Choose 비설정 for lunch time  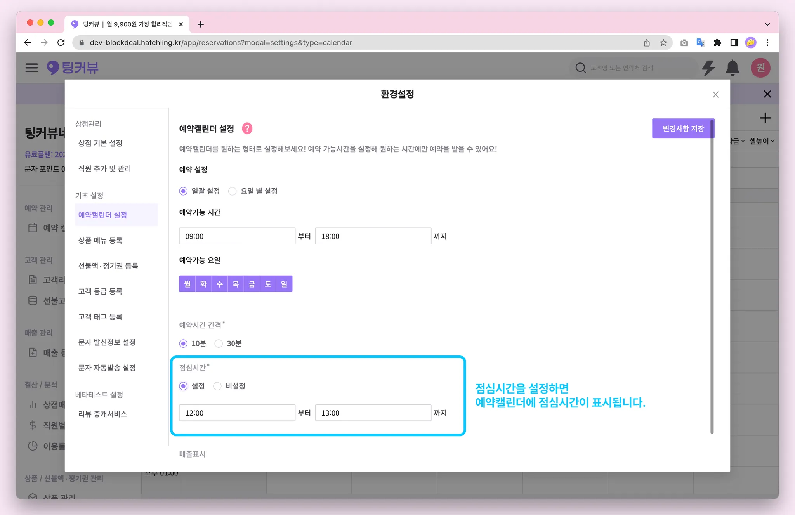click(x=217, y=386)
